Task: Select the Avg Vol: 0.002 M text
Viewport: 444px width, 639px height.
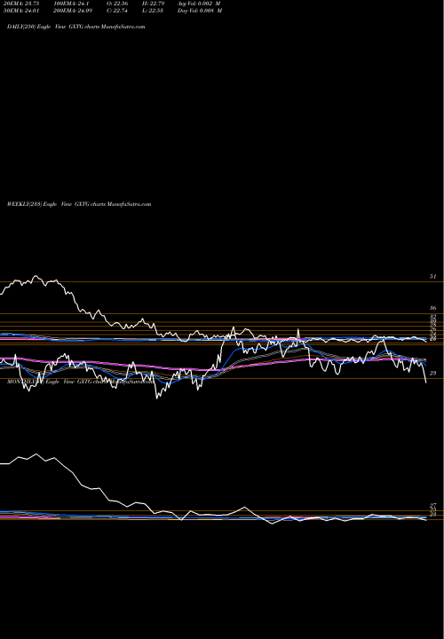Action: [x=199, y=4]
